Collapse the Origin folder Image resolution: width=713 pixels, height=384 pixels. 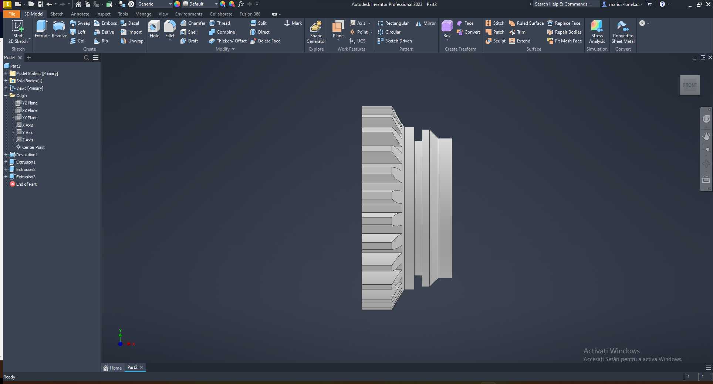[x=6, y=96]
